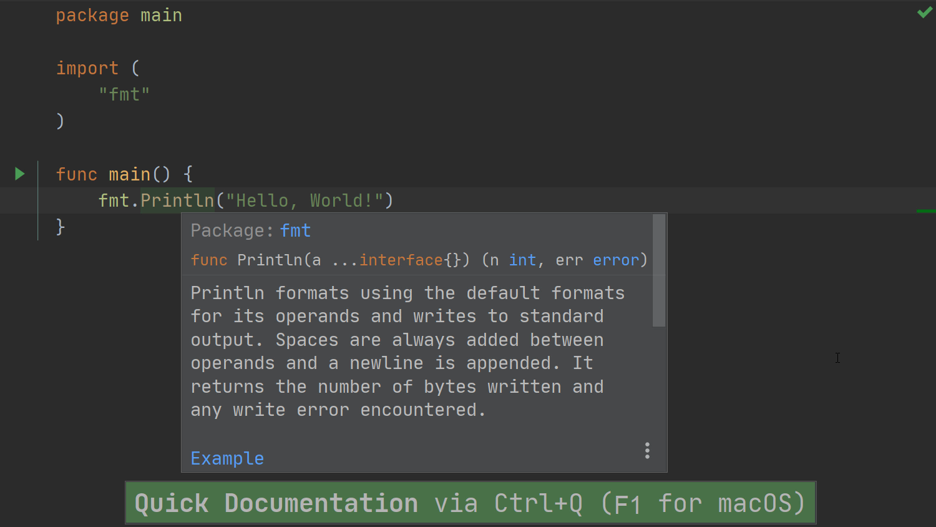Click the import keyword
Screen dimensions: 936x527
click(x=87, y=67)
